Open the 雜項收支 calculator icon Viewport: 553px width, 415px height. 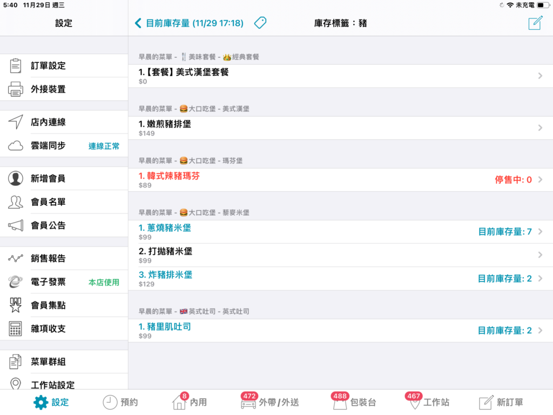(16, 329)
